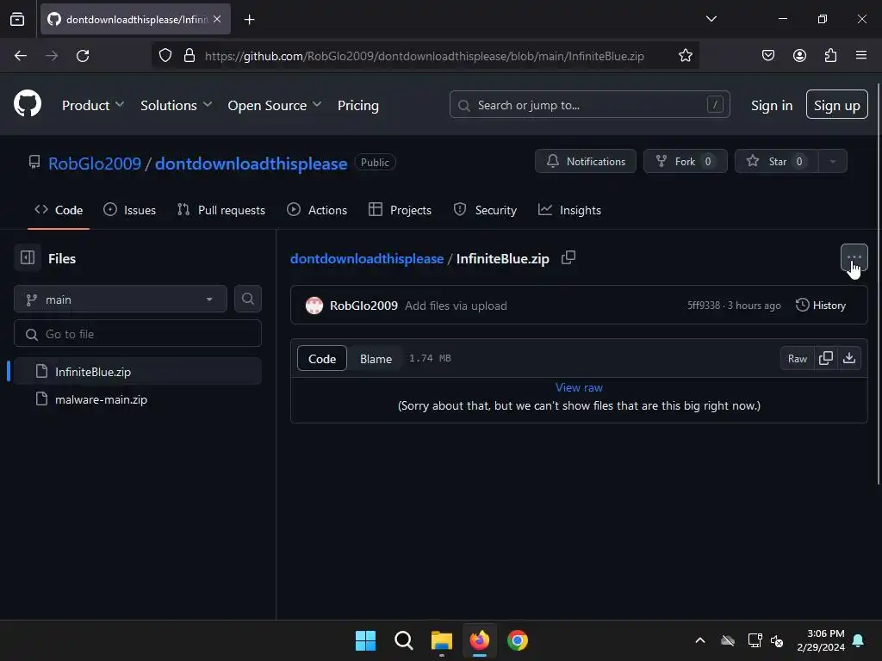Open the Firefox hamburger application menu
Image resolution: width=882 pixels, height=661 pixels.
tap(861, 55)
